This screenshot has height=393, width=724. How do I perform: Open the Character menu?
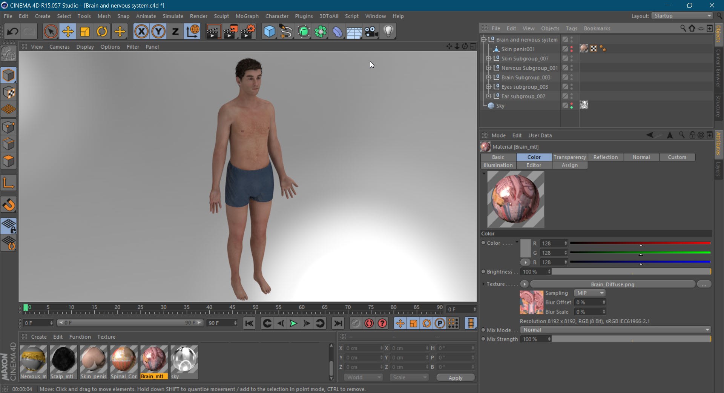pyautogui.click(x=277, y=16)
